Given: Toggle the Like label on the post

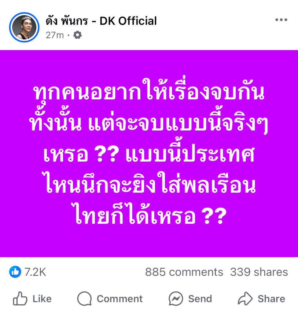Looking at the screenshot, I should click(42, 299).
